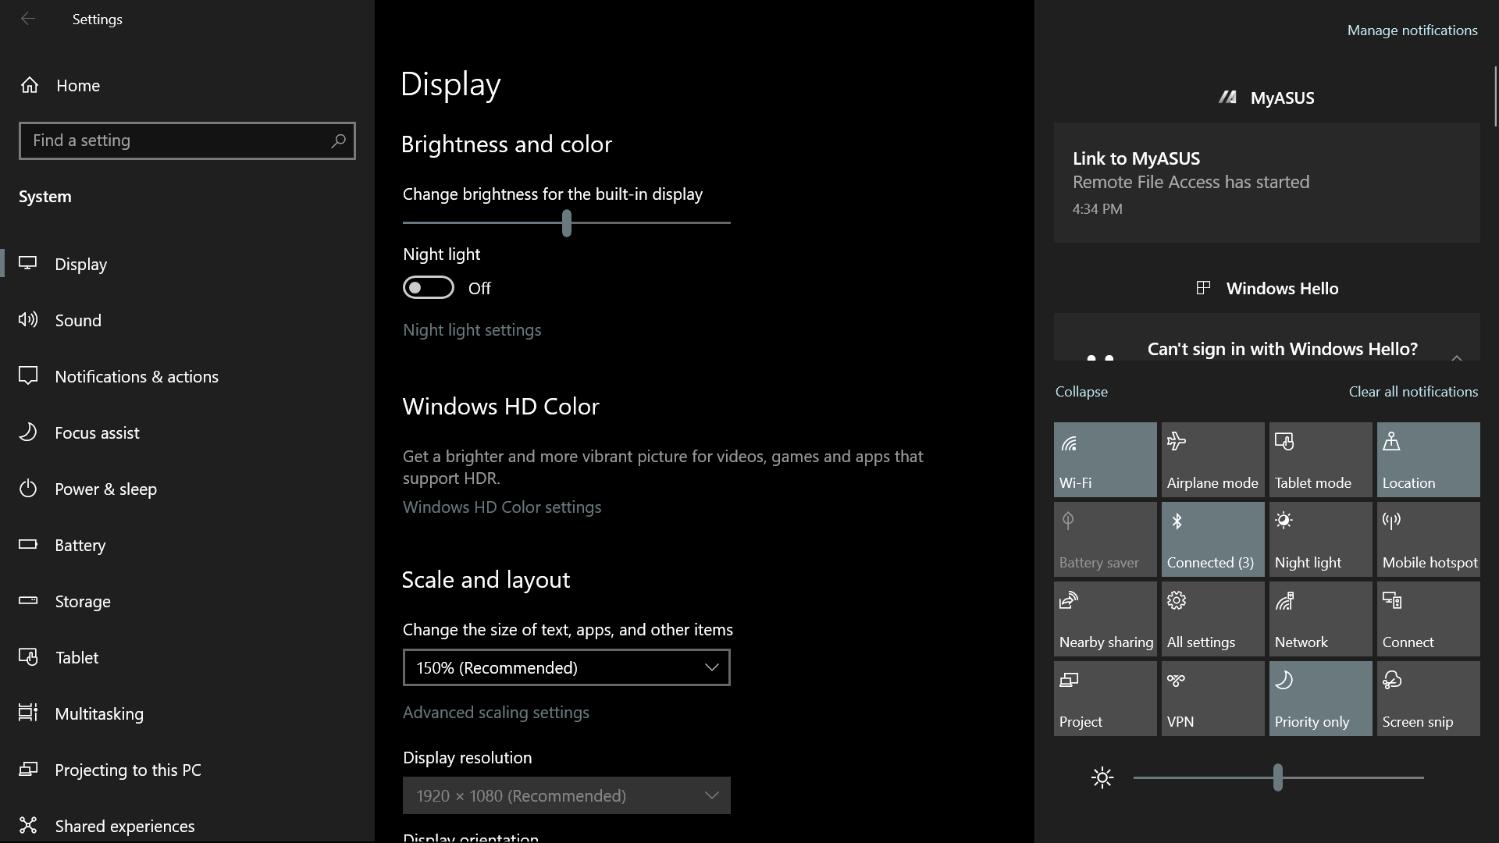
Task: Click the Projecting to this PC icon
Action: 28,769
